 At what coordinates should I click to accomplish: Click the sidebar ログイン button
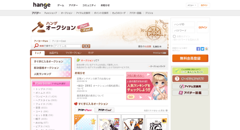(203, 27)
